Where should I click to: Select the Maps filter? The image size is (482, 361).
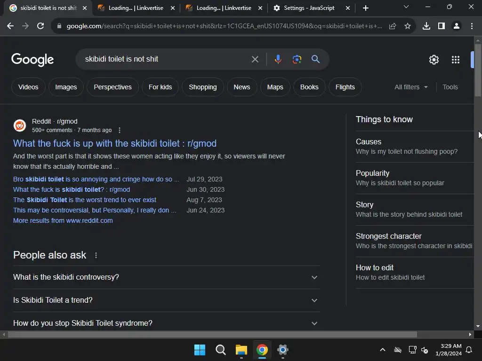pos(275,87)
